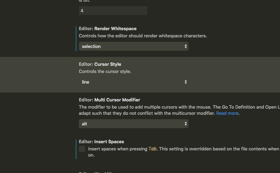This screenshot has height=173, width=280.
Task: Click the 'Editor: Render Whitespace' setting title
Action: click(108, 28)
